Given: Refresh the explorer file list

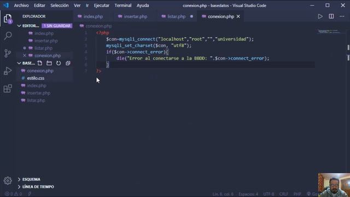Looking at the screenshot, I should tap(59, 63).
